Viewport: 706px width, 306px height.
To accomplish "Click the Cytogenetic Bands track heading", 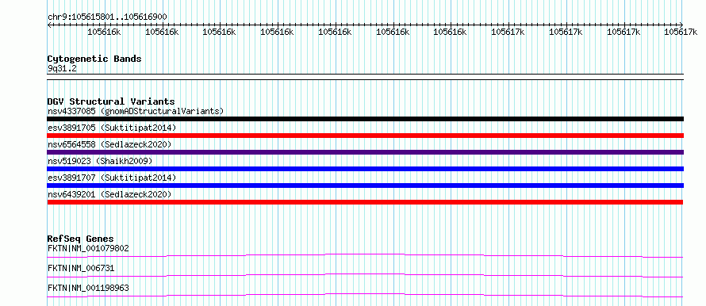I will click(94, 59).
